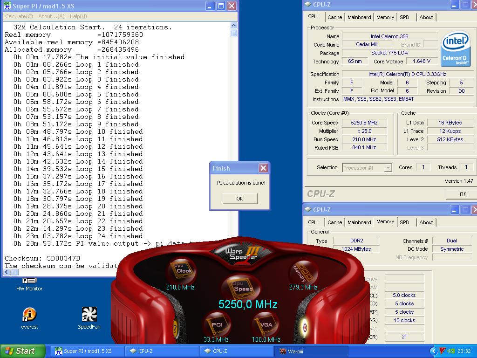The image size is (477, 358).
Task: Switch to Memory tab in top CPU-Z
Action: click(x=385, y=17)
